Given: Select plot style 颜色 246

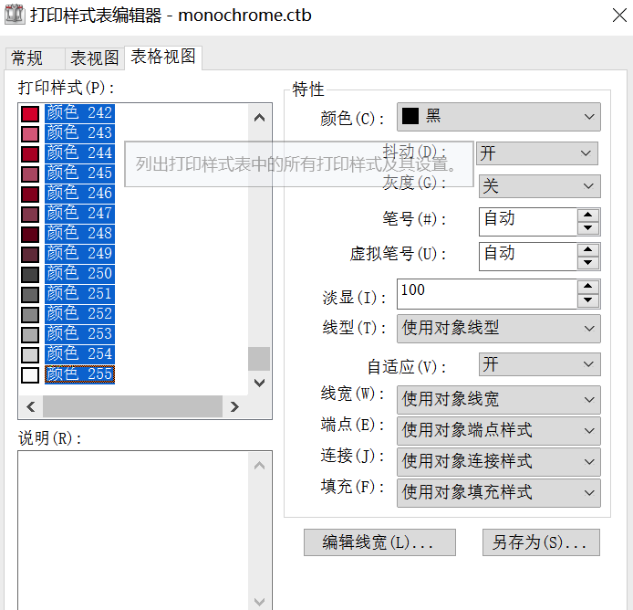Looking at the screenshot, I should point(79,194).
